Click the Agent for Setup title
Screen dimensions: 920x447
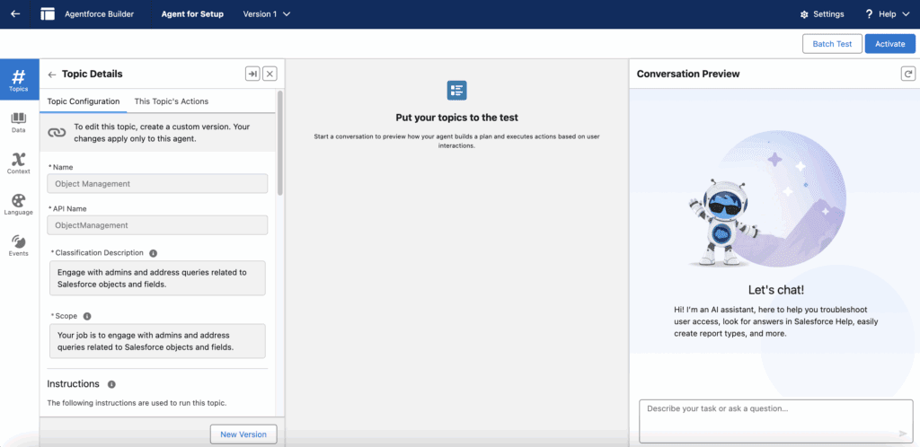tap(192, 14)
